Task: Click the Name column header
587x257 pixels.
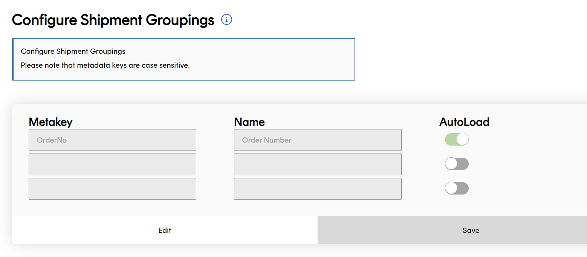Action: pos(249,122)
